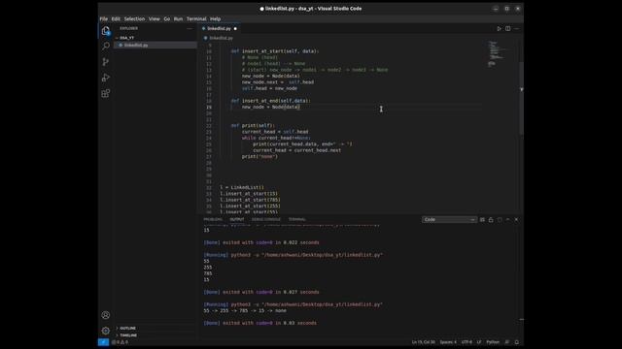
Task: Open the File menu
Action: pos(104,19)
